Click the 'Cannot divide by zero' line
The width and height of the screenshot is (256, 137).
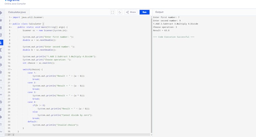[x=65, y=115]
